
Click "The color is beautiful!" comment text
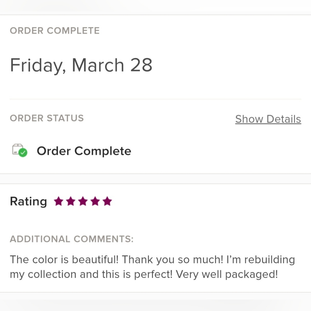click(64, 259)
